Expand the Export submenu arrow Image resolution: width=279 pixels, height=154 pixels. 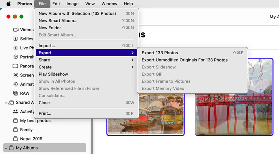(x=132, y=53)
